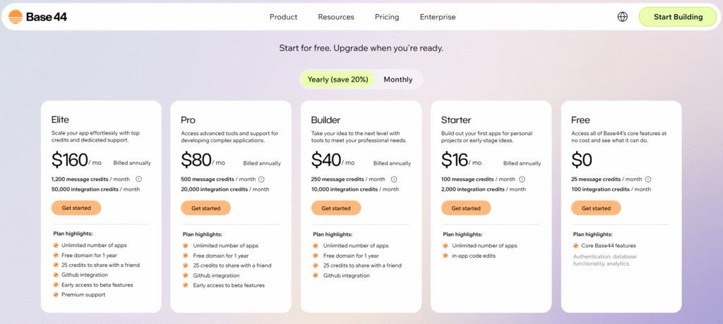Image resolution: width=723 pixels, height=324 pixels.
Task: Click Get started on the Pro plan
Action: point(205,208)
